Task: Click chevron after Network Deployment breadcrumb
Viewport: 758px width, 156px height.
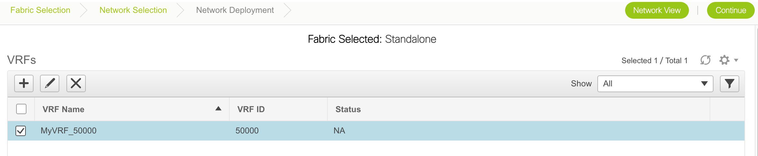Action: [287, 10]
